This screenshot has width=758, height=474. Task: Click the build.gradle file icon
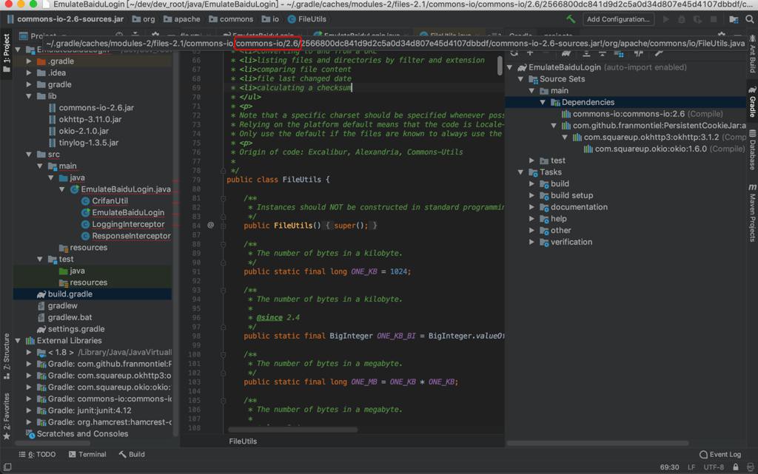click(41, 294)
